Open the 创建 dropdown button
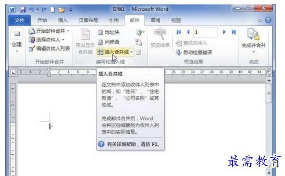 coord(17,41)
